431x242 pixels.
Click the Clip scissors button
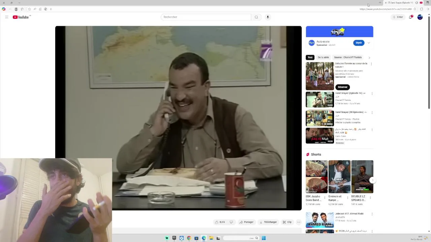click(287, 222)
